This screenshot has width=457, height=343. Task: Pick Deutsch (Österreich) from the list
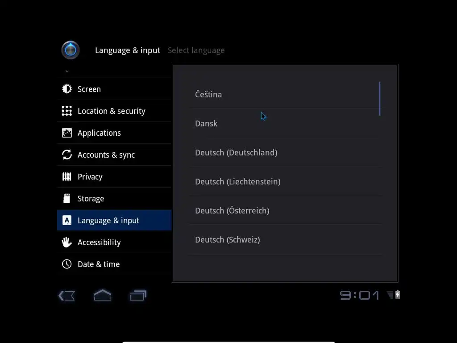click(x=285, y=211)
